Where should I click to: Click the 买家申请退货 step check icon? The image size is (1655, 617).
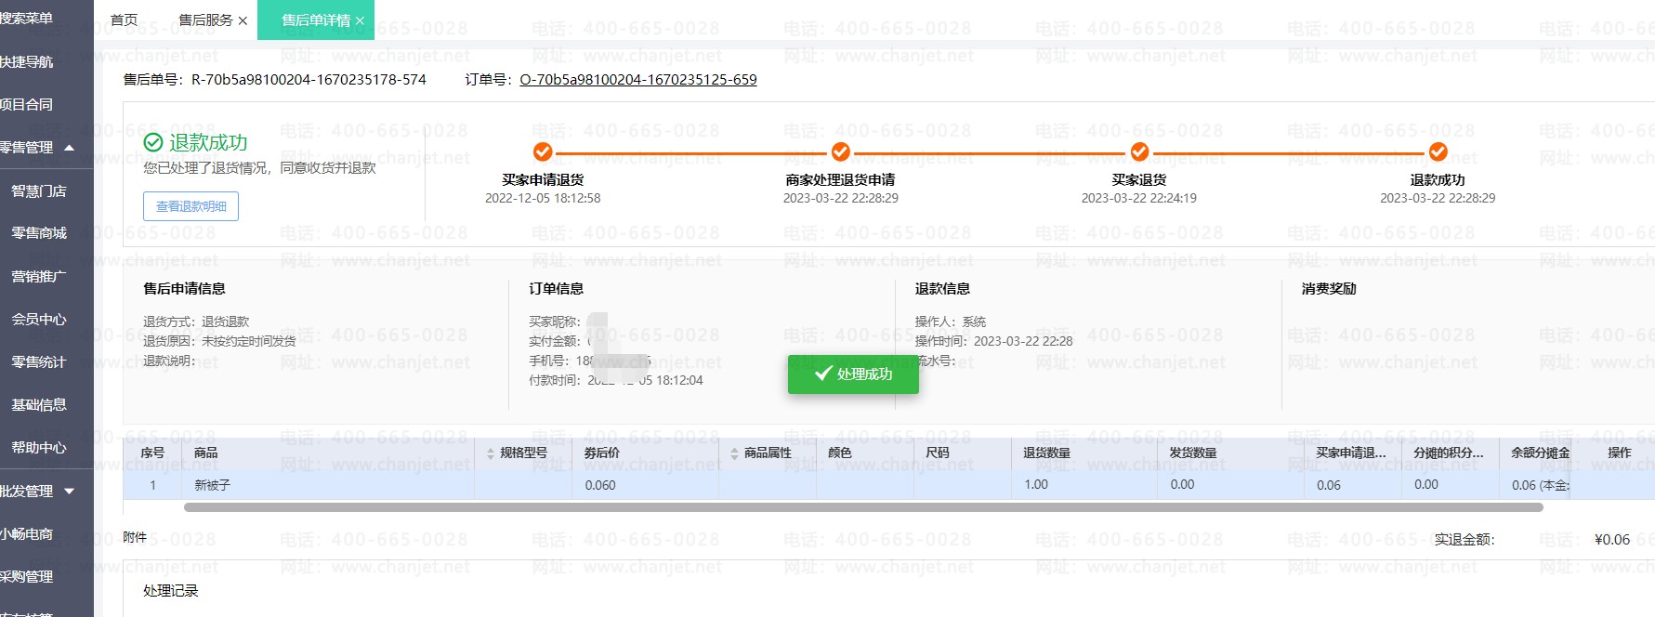pyautogui.click(x=543, y=151)
